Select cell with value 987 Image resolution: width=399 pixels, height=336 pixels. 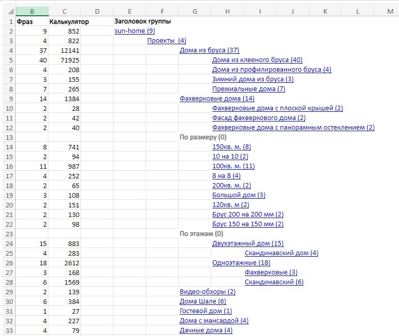[x=65, y=166]
